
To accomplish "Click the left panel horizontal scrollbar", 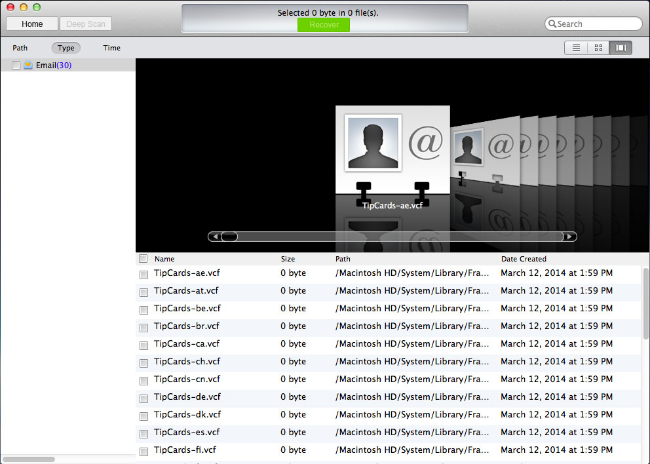I will click(29, 459).
